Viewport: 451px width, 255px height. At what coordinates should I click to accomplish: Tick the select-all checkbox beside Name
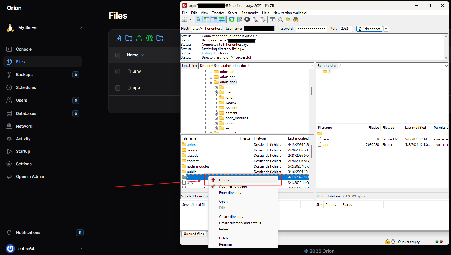point(118,55)
